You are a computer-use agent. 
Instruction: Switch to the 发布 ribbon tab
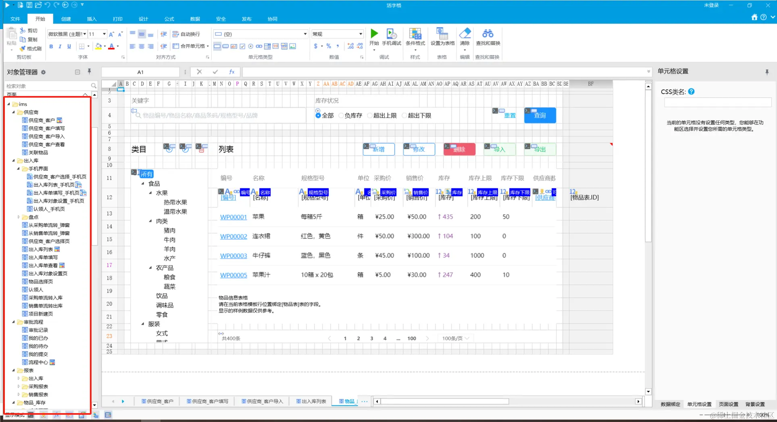247,19
